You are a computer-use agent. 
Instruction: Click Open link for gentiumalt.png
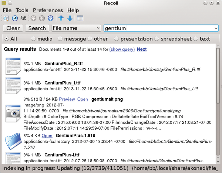[x=83, y=99]
